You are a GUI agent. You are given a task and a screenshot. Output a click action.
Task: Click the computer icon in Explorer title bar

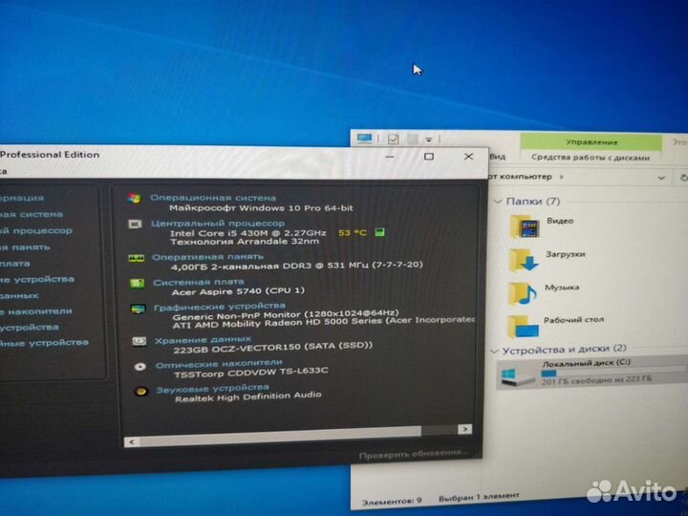click(x=364, y=139)
